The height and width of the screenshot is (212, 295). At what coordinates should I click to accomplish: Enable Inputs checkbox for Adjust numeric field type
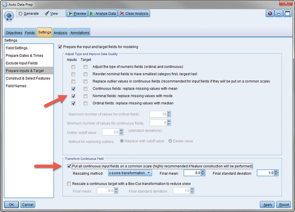(x=73, y=67)
